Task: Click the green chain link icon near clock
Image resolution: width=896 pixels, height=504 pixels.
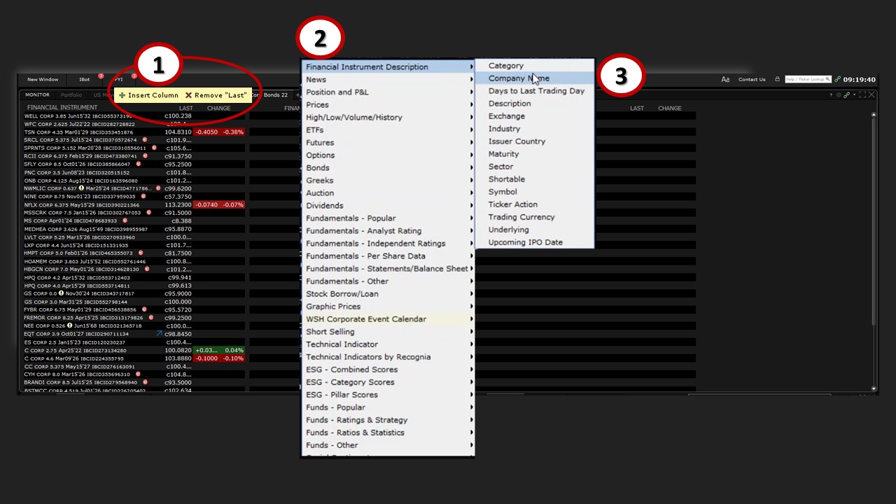Action: click(838, 80)
